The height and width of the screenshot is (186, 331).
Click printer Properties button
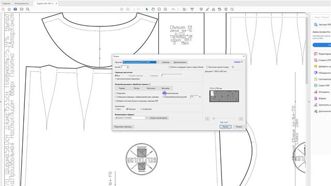[x=165, y=62]
